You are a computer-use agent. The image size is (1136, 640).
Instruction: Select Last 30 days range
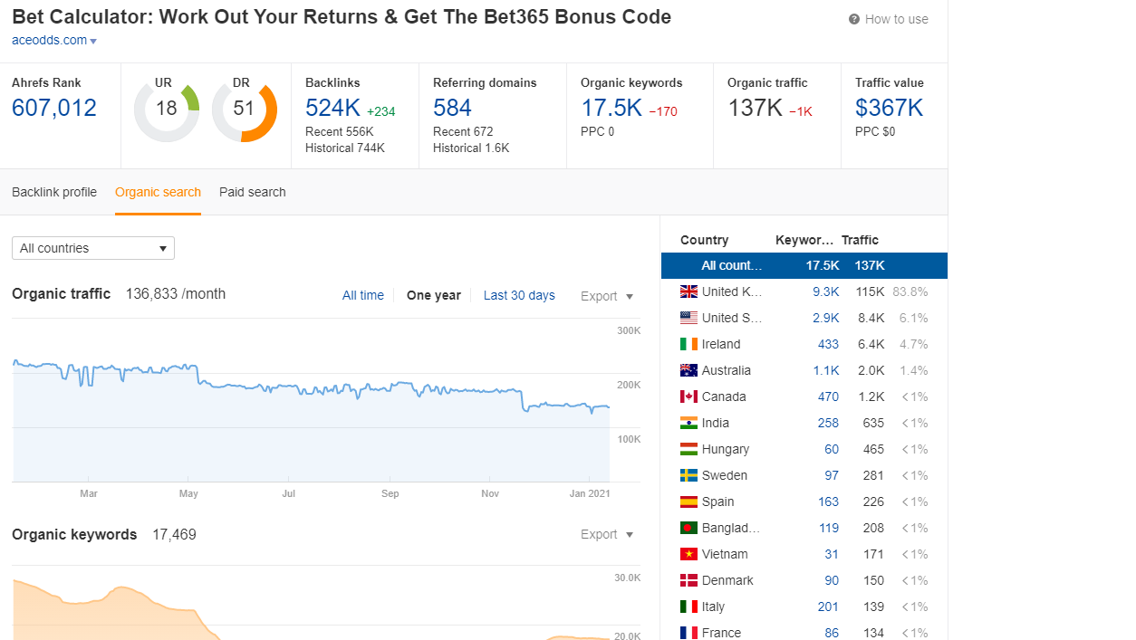pos(519,295)
